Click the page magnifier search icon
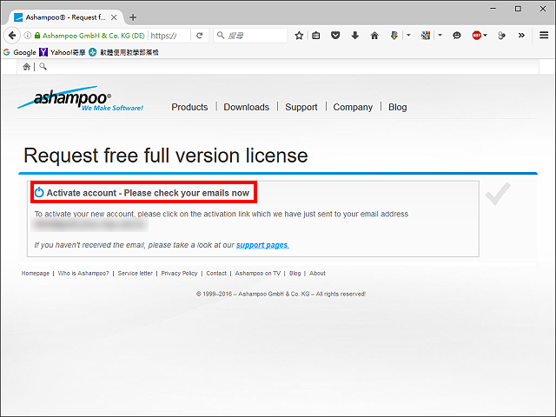 click(x=43, y=66)
